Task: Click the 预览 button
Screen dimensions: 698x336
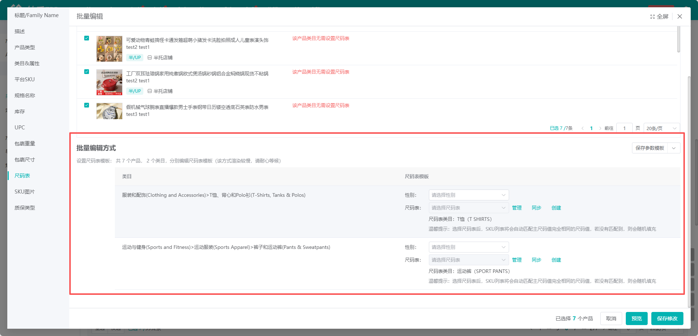Action: click(x=637, y=319)
